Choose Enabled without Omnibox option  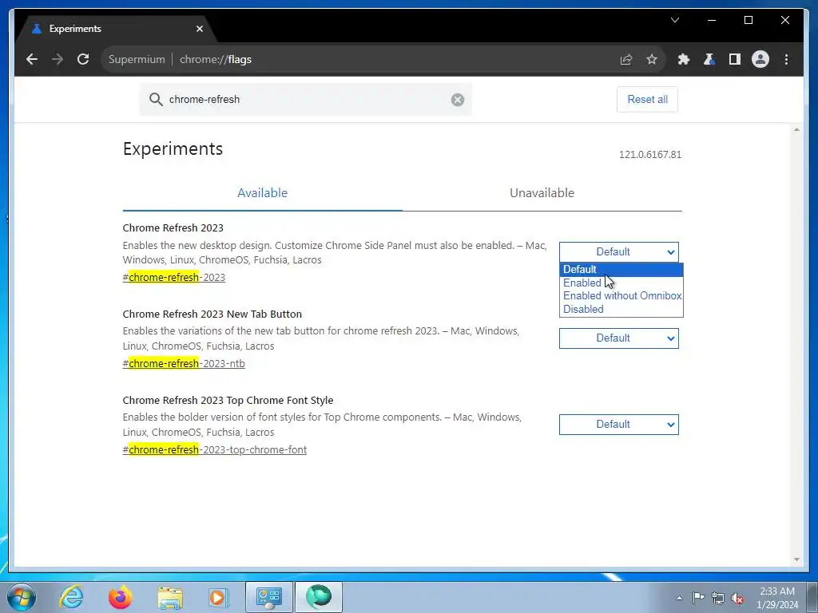tap(621, 295)
